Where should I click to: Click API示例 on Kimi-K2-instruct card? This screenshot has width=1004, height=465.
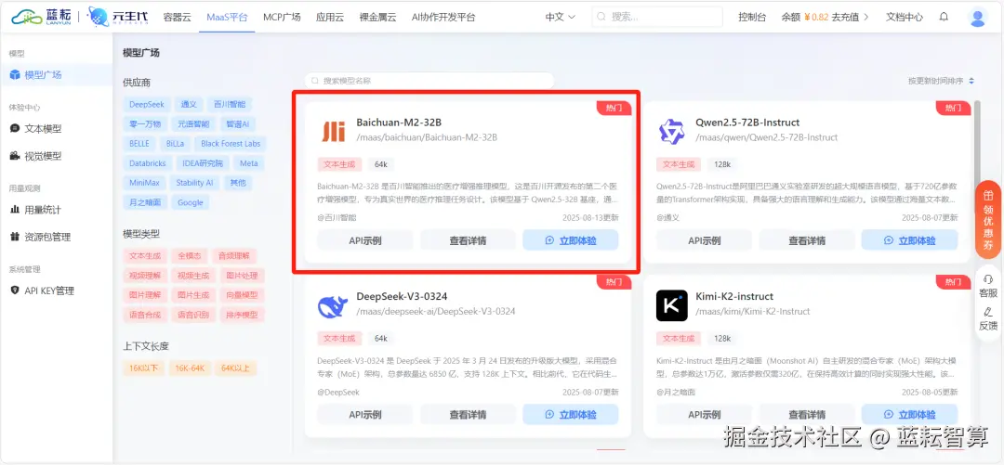(x=705, y=415)
